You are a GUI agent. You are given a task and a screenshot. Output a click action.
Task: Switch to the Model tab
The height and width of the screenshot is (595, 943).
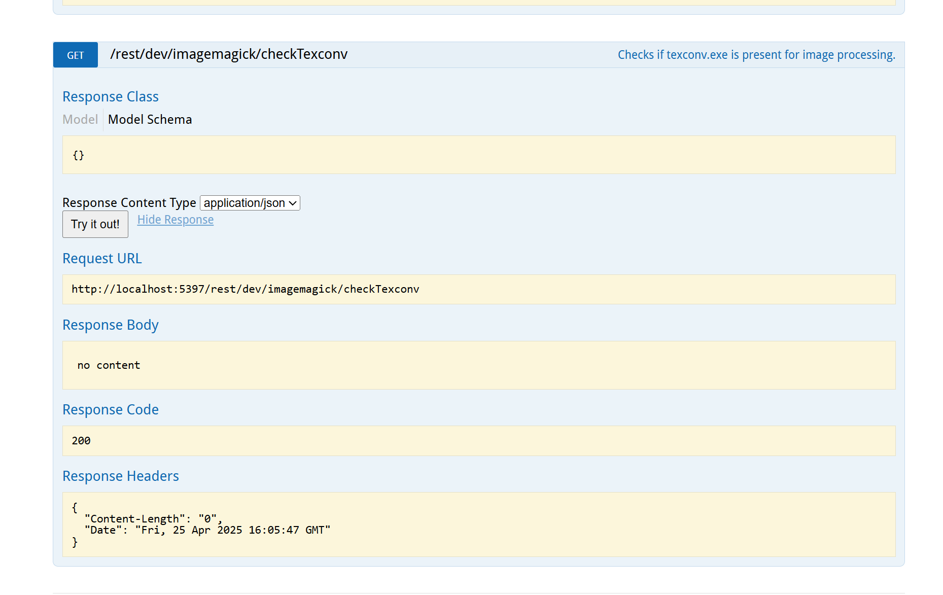tap(80, 120)
